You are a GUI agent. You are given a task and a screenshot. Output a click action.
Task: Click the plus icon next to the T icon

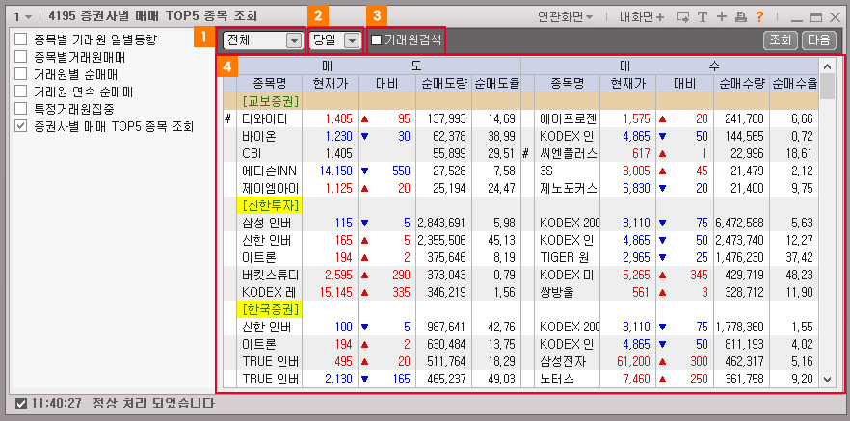point(721,16)
